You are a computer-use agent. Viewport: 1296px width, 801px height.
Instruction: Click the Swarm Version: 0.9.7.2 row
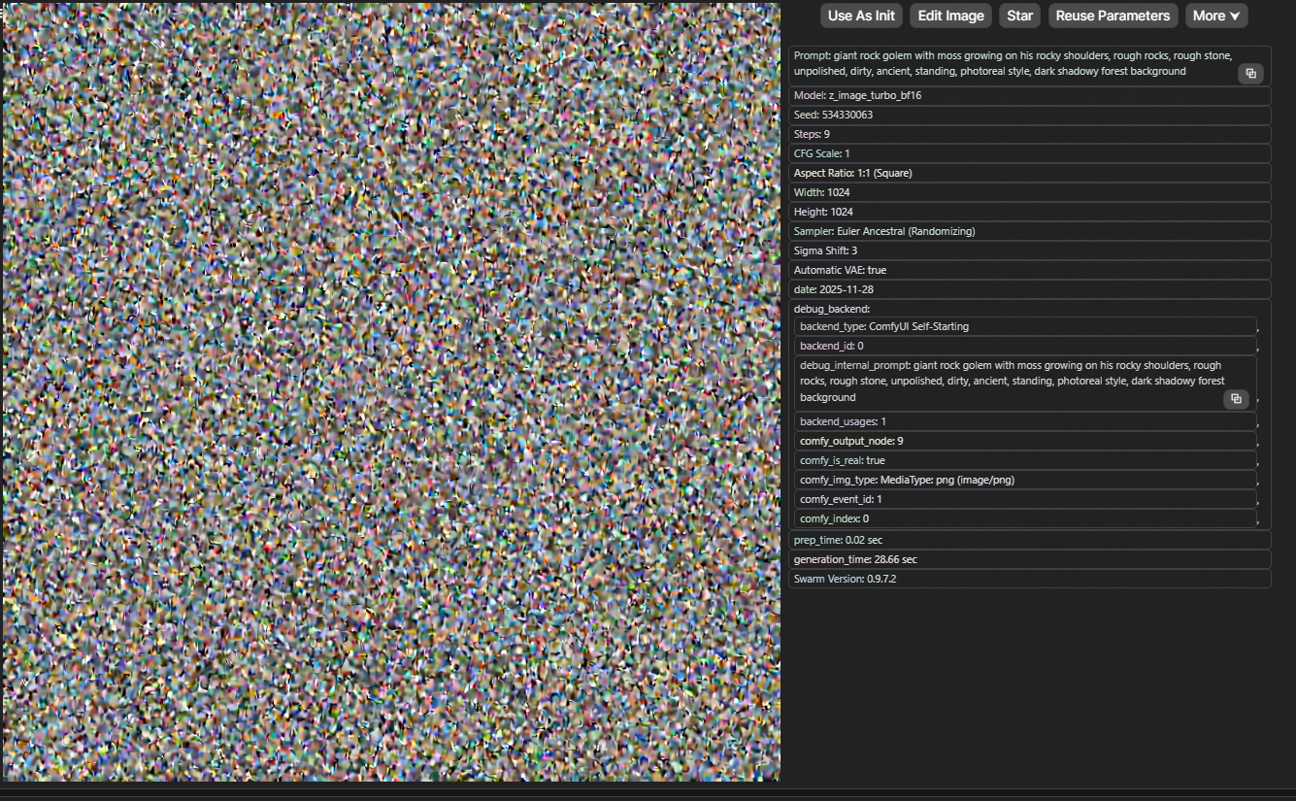point(1030,579)
